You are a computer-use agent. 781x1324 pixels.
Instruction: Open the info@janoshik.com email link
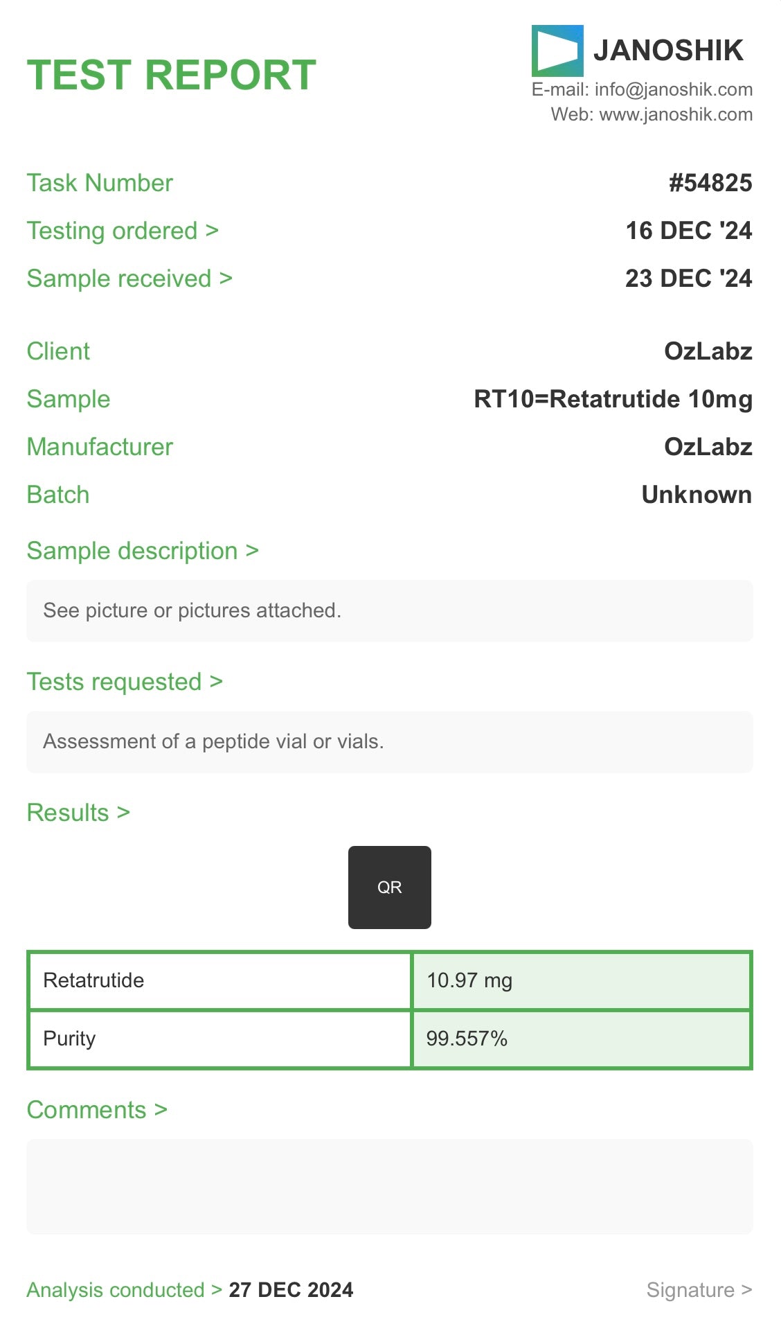673,89
